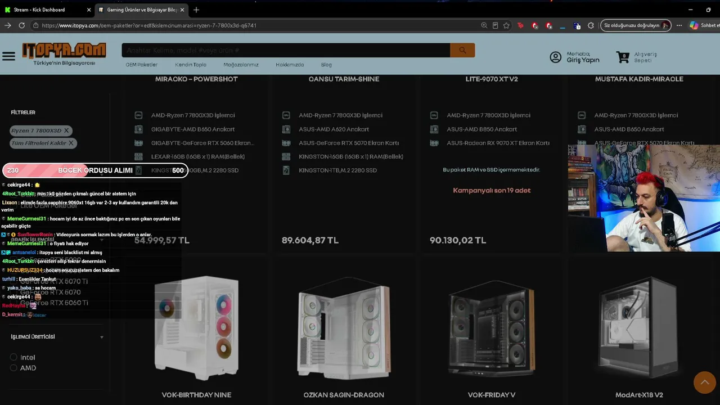This screenshot has height=405, width=720.
Task: Reload the page with the refresh icon
Action: coord(22,25)
